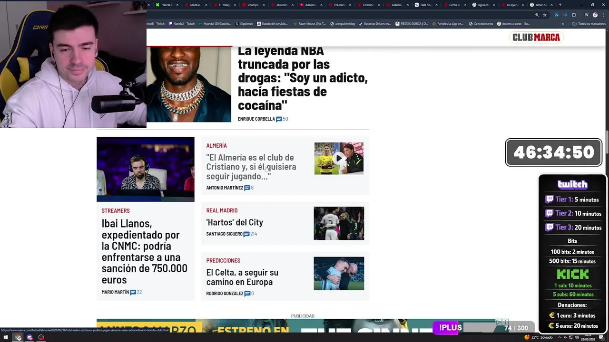The width and height of the screenshot is (609, 342).
Task: Open the REAL MADRID section label
Action: (x=222, y=210)
